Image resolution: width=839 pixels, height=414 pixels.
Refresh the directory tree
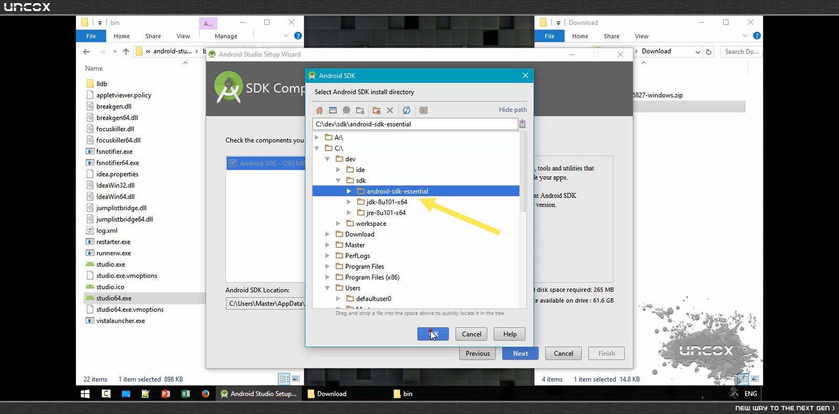click(x=406, y=110)
